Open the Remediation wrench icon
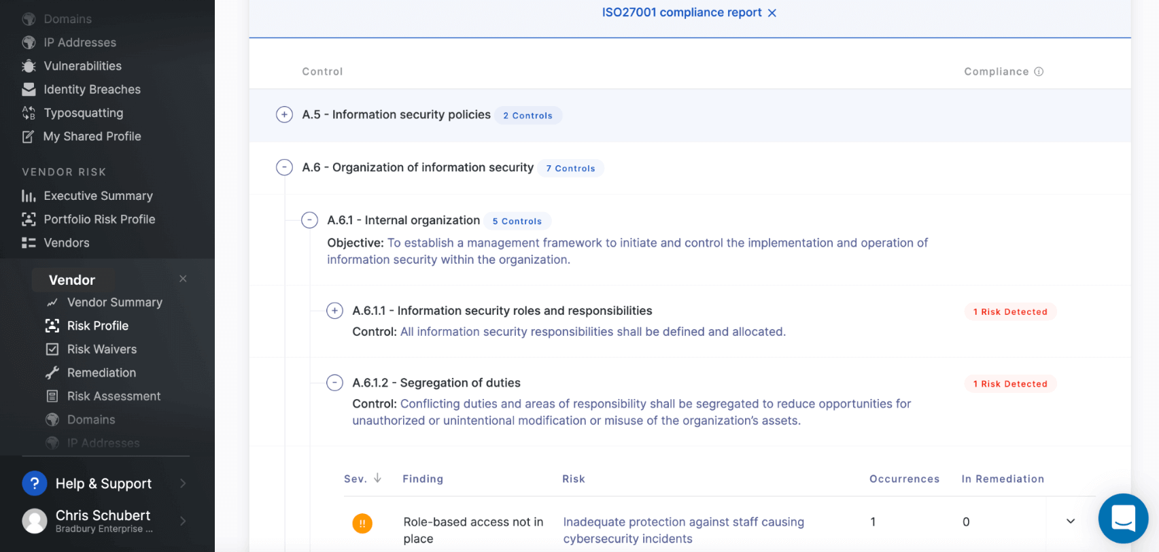This screenshot has width=1159, height=552. pyautogui.click(x=52, y=373)
